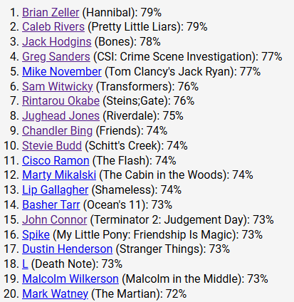This screenshot has height=302, width=294.
Task: Open the Brian Zeller link
Action: point(51,12)
